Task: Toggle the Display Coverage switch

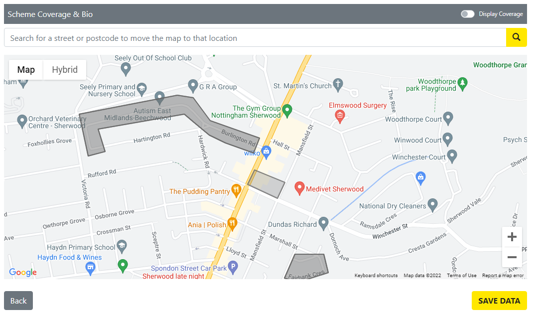Action: 467,14
